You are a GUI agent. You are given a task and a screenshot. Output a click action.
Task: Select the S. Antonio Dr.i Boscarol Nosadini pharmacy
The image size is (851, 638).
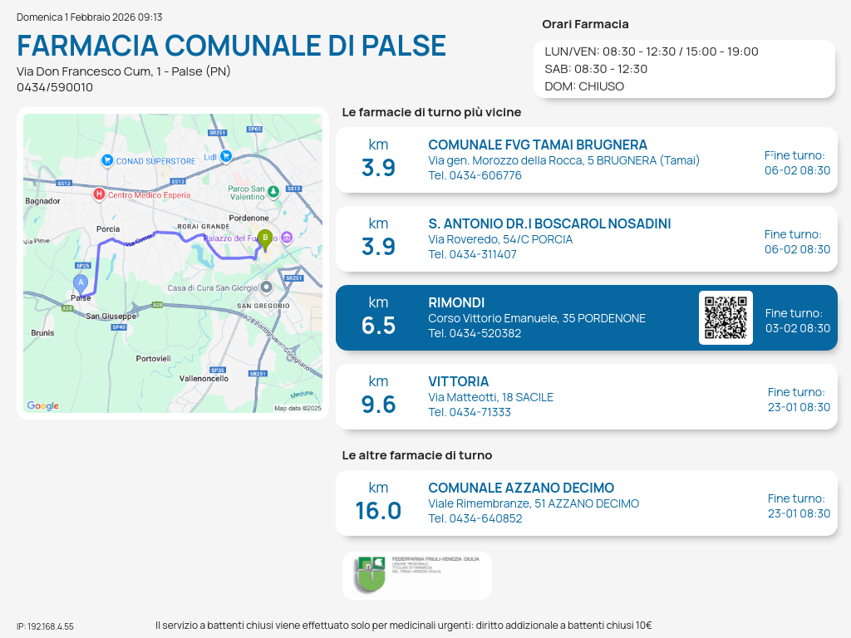(548, 223)
